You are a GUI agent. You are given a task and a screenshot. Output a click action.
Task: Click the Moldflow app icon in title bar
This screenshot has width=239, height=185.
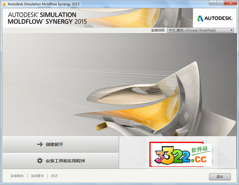tap(4, 4)
